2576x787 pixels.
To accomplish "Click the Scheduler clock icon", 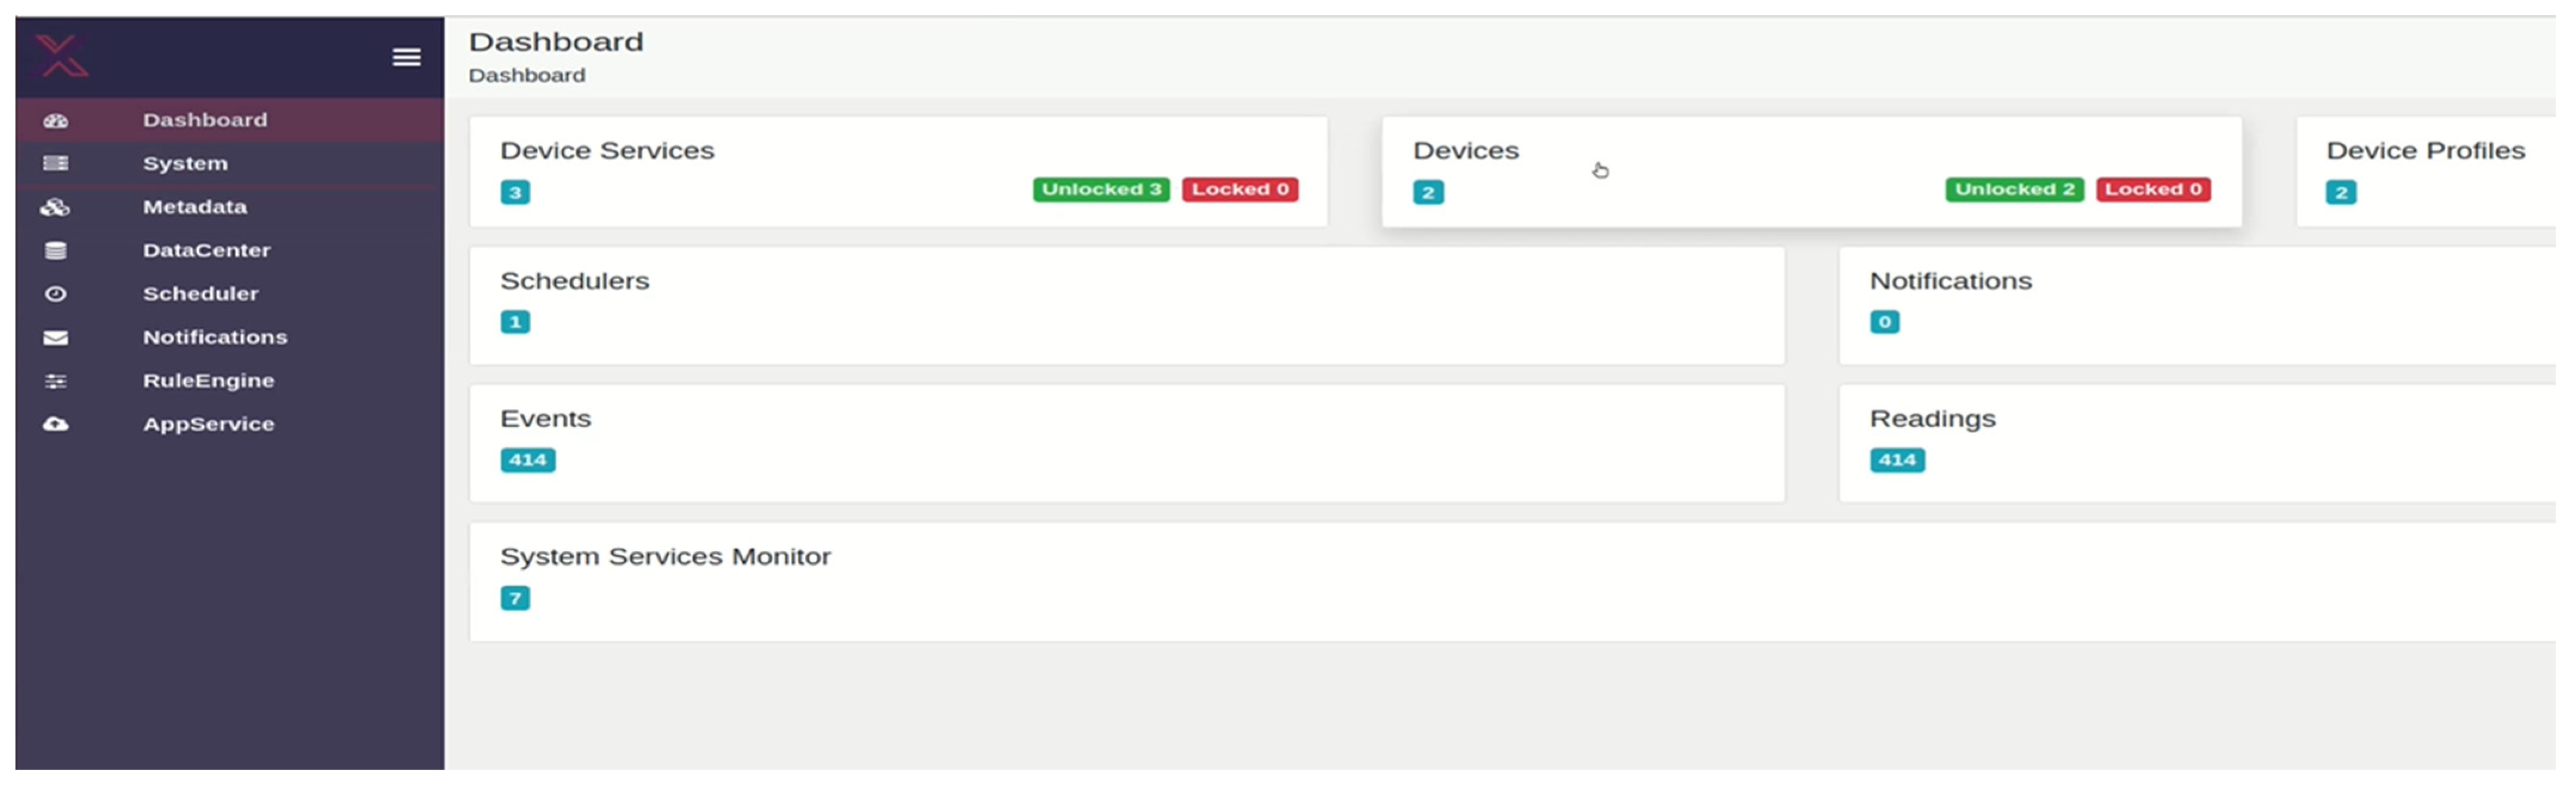I will (56, 294).
